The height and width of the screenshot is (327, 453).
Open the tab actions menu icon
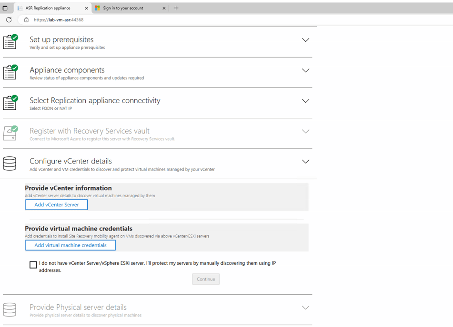click(x=5, y=8)
